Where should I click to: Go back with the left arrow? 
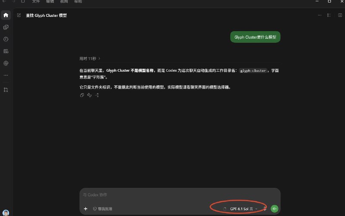(x=4, y=1)
